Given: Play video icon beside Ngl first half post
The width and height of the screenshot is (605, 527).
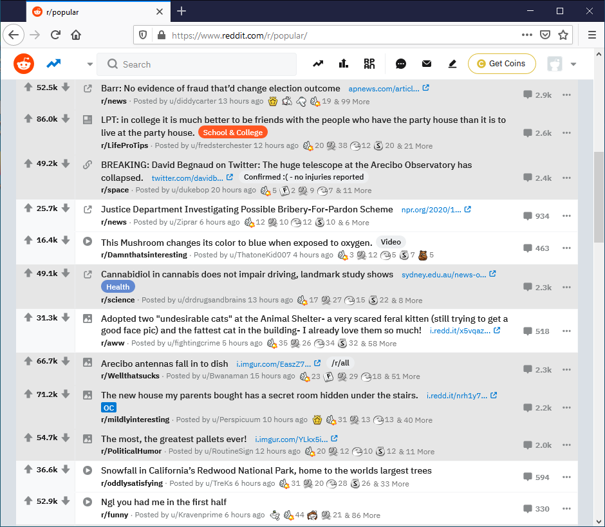Looking at the screenshot, I should point(88,502).
